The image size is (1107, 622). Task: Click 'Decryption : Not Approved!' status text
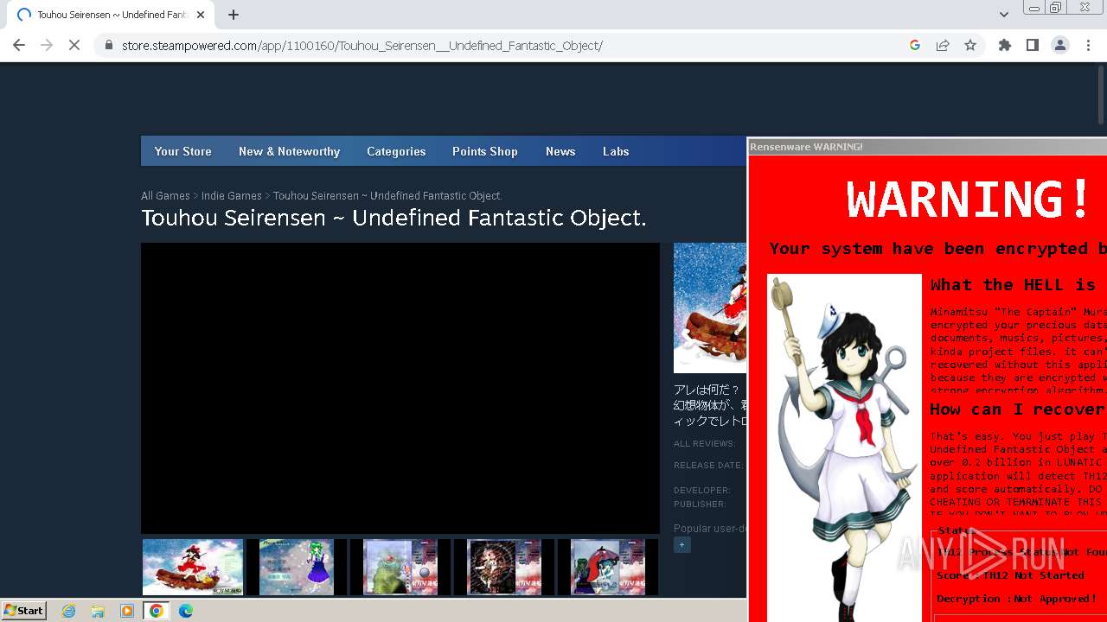pos(1016,599)
